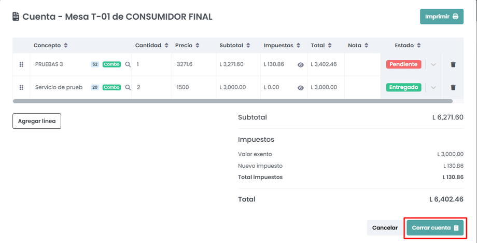Delete the Servicio de prueb line
477x243 pixels.
coord(453,88)
